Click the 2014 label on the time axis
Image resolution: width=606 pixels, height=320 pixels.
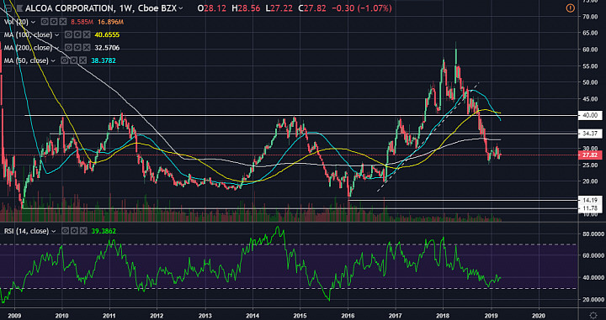click(x=252, y=315)
